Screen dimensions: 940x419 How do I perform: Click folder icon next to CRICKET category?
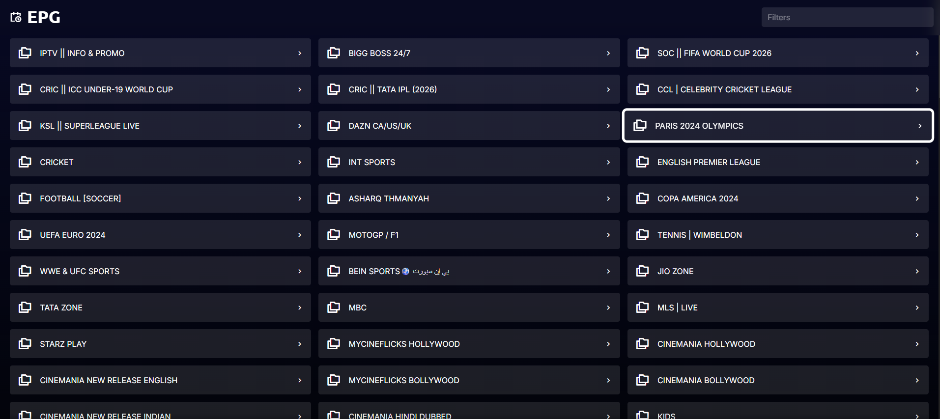25,162
